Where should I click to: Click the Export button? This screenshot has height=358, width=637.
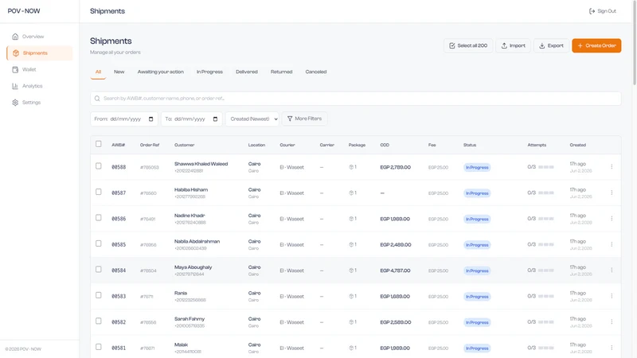551,45
